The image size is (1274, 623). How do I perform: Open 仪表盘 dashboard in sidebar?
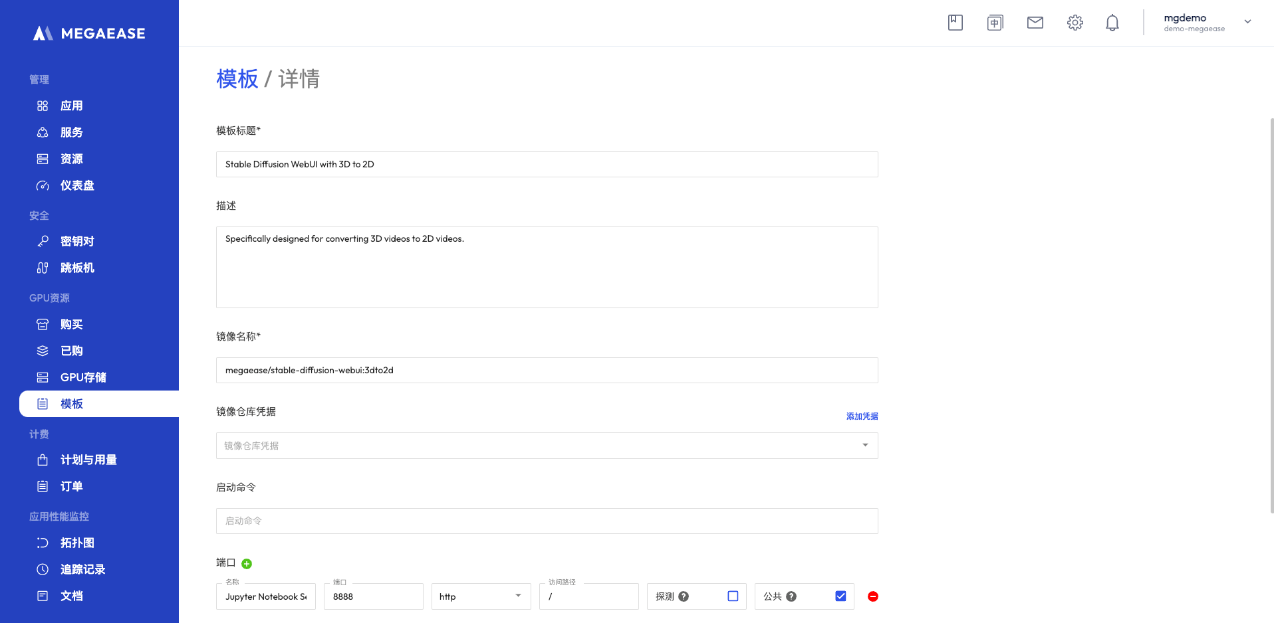[x=77, y=185]
